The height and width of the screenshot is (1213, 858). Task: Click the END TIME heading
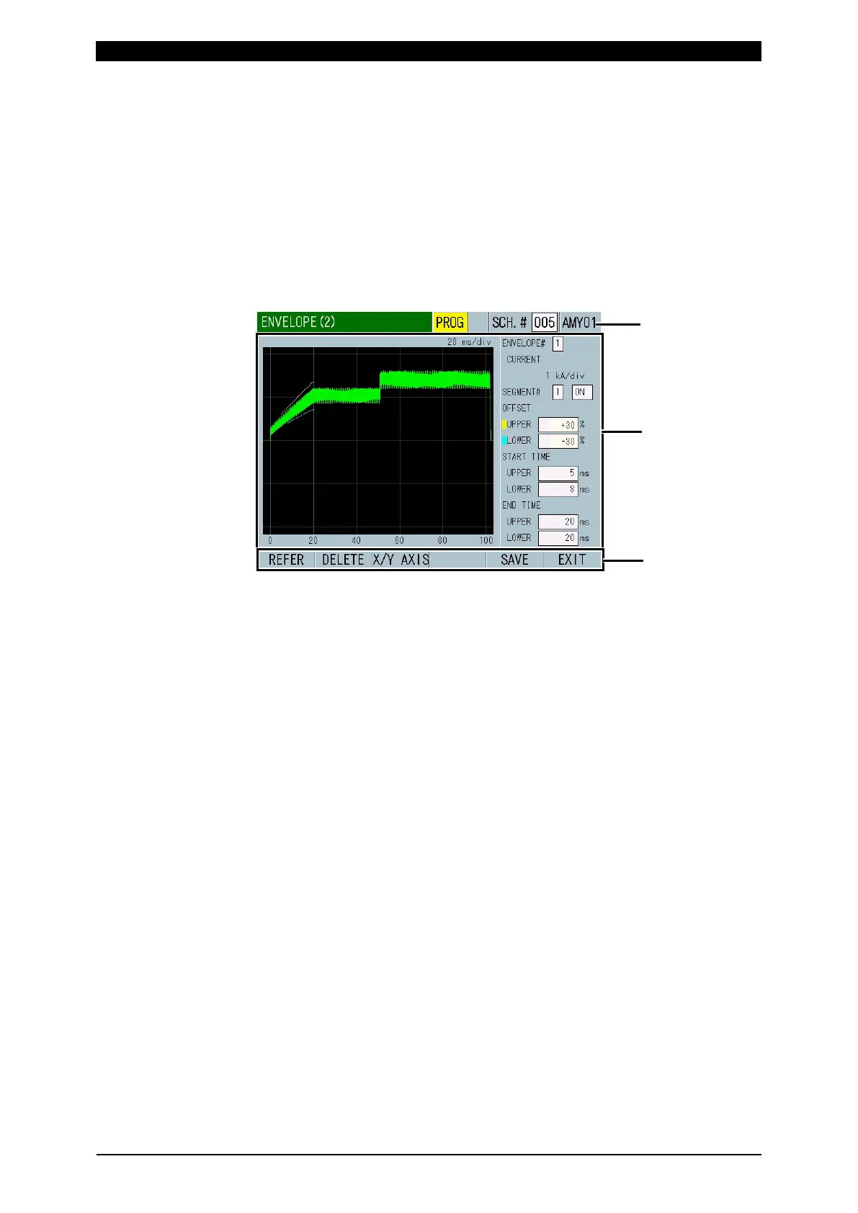pyautogui.click(x=522, y=506)
